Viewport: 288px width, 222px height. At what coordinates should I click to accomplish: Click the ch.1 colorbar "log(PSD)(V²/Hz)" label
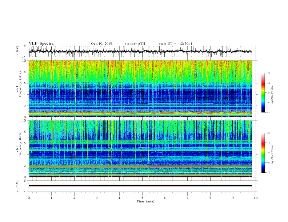pos(272,95)
